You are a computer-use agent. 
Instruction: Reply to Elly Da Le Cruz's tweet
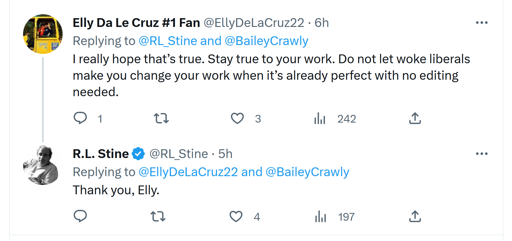pos(80,118)
